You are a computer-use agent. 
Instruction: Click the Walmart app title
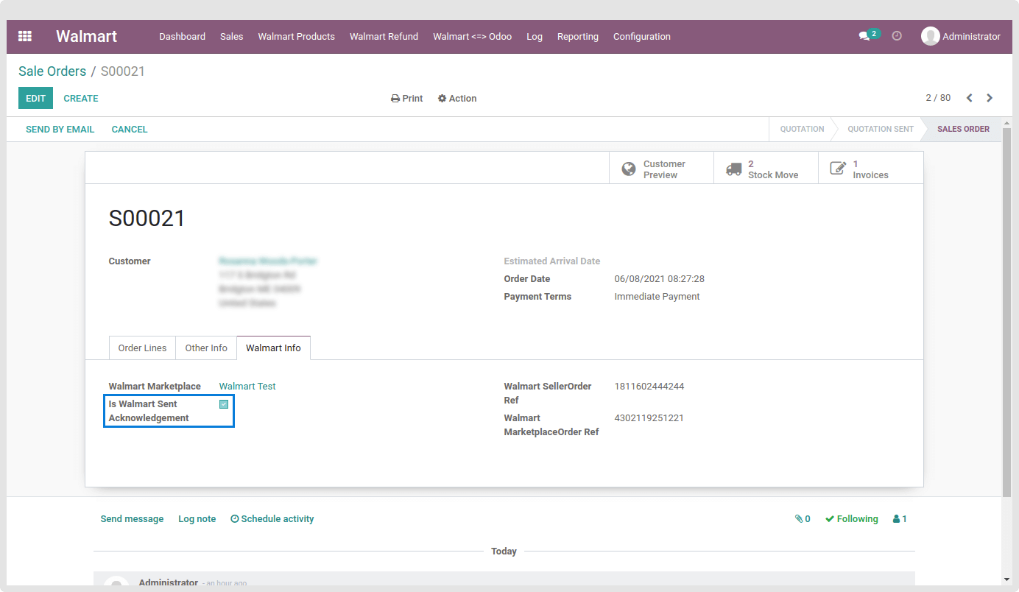[86, 36]
